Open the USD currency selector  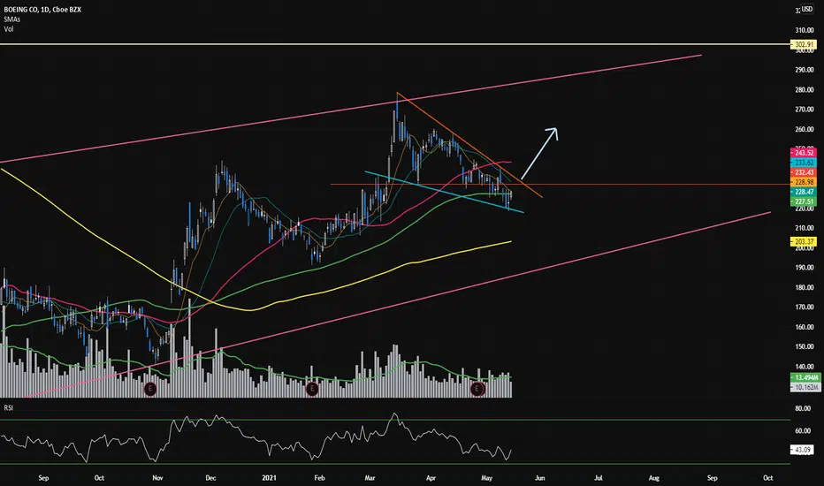tap(806, 10)
